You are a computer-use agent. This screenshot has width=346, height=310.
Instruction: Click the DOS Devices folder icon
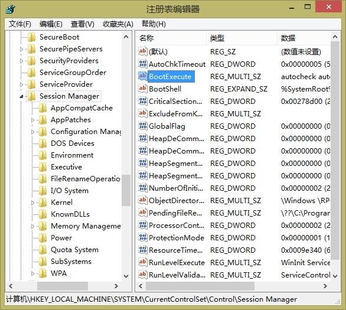(43, 143)
